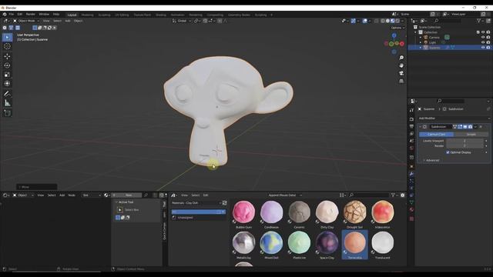This screenshot has height=277, width=493.
Task: Select the Measure tool
Action: coord(7,102)
